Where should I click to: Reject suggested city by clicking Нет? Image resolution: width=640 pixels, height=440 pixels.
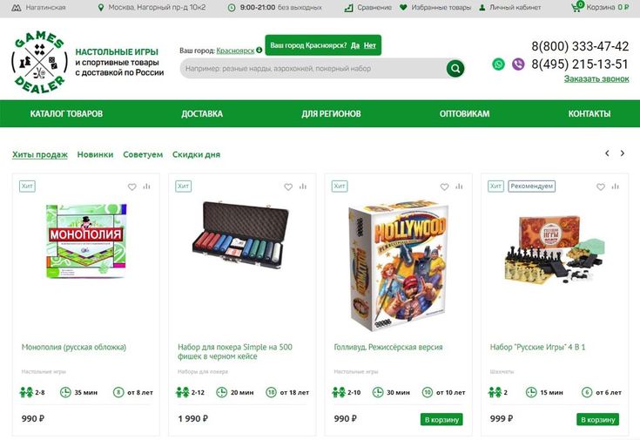[x=370, y=45]
